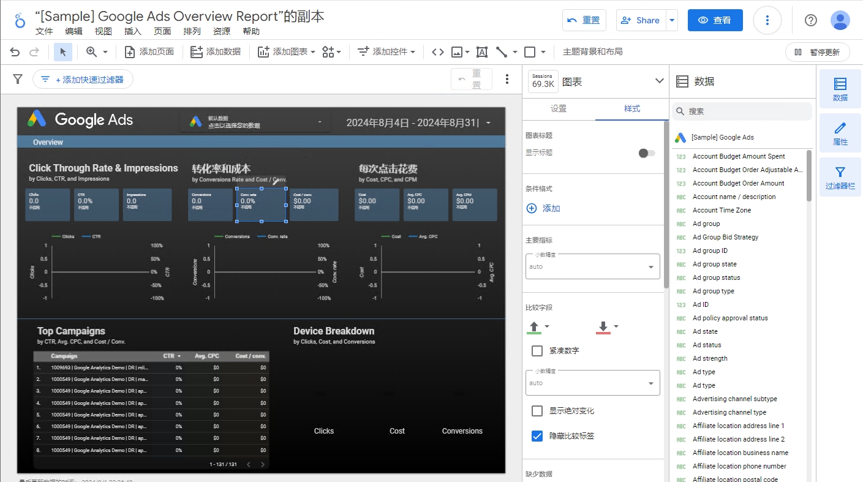The width and height of the screenshot is (863, 482).
Task: Open the 编辑 menu
Action: [x=73, y=31]
